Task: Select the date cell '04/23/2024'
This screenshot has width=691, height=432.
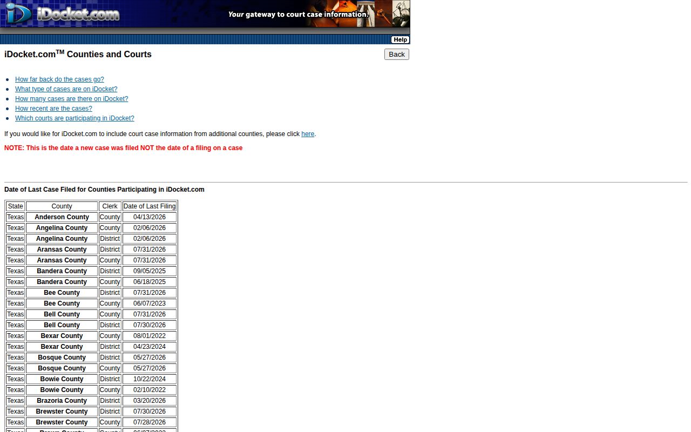Action: [150, 347]
